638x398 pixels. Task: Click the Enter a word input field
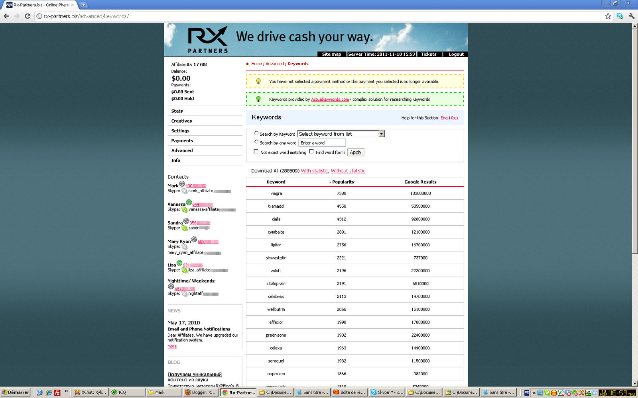[x=322, y=143]
